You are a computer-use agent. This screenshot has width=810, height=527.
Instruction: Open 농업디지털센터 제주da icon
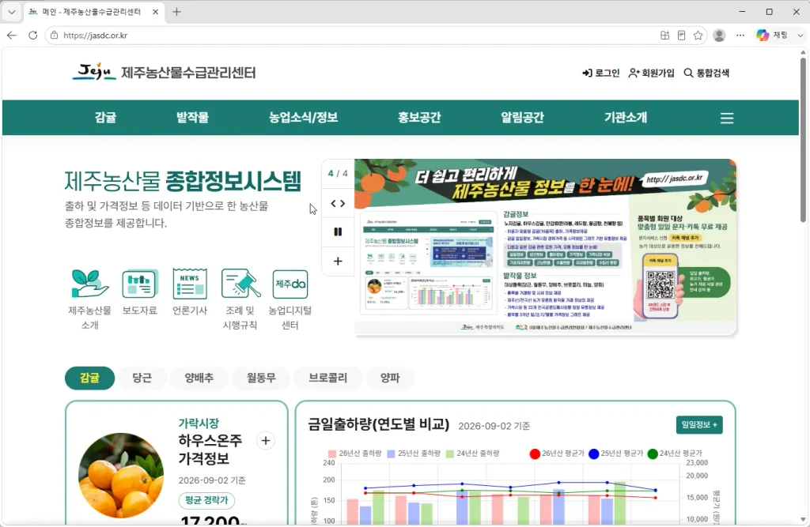click(x=290, y=299)
